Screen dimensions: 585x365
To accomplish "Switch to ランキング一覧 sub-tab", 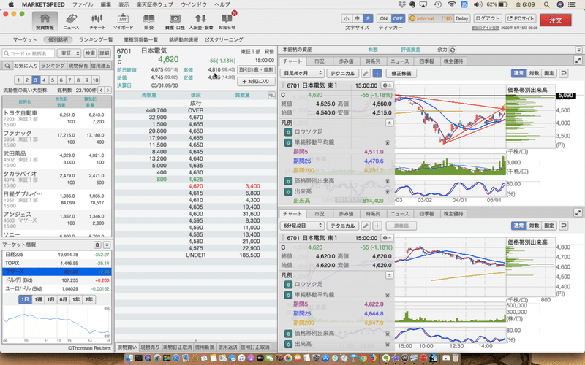I will [96, 39].
